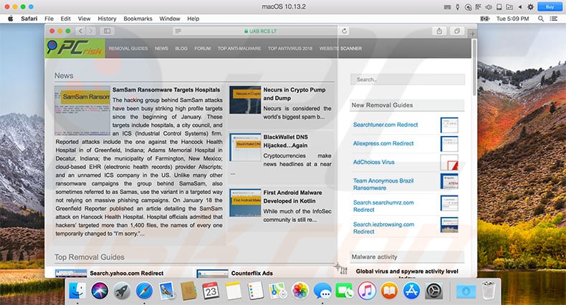Screen dimensions: 566x305
Task: Go to Top Anti-Malware nav item
Action: click(x=239, y=48)
